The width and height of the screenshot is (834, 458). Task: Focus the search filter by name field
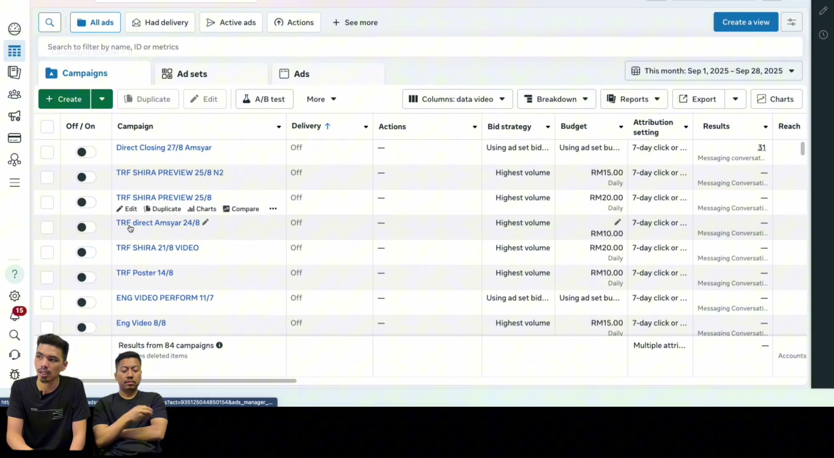(x=420, y=47)
